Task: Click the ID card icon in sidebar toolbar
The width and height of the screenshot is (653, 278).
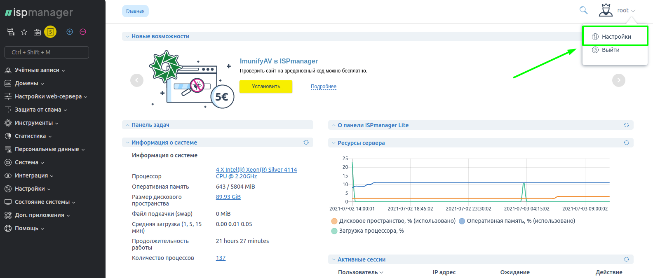Action: click(37, 32)
